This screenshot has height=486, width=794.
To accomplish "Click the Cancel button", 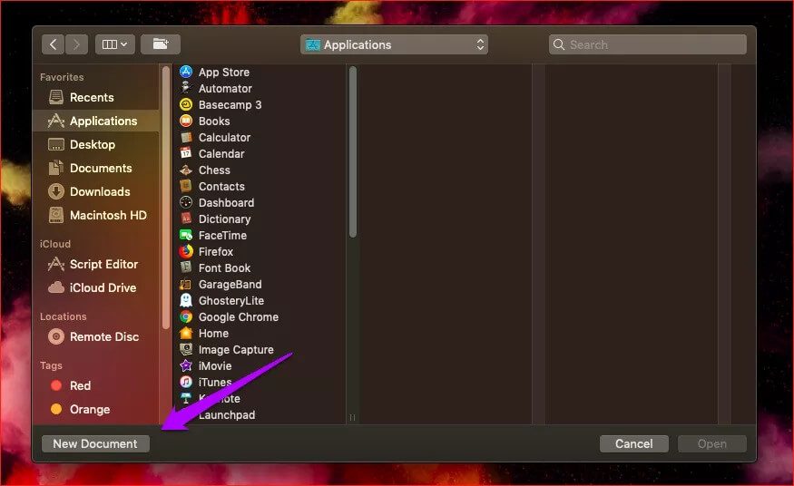I will coord(634,443).
